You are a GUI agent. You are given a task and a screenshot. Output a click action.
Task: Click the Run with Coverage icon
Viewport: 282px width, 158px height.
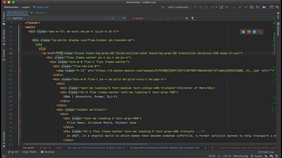pos(207,7)
